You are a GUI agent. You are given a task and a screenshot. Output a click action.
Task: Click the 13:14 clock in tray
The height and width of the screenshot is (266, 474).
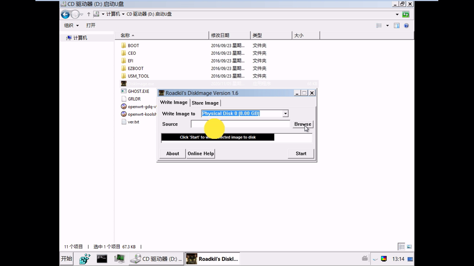pos(398,259)
